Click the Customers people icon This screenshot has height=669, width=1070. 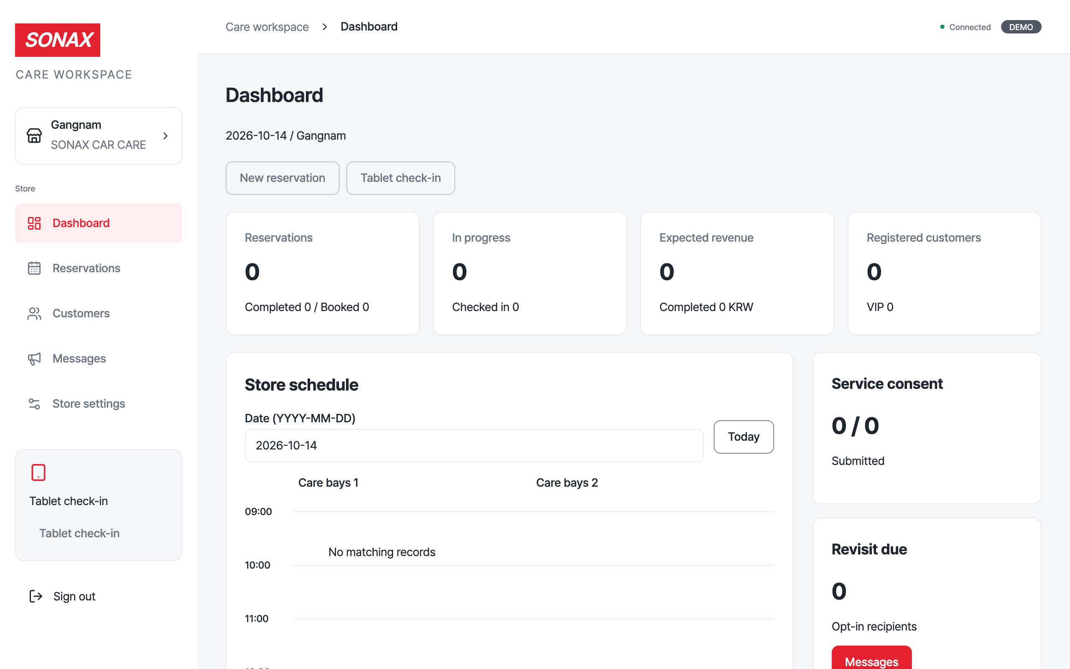(34, 313)
